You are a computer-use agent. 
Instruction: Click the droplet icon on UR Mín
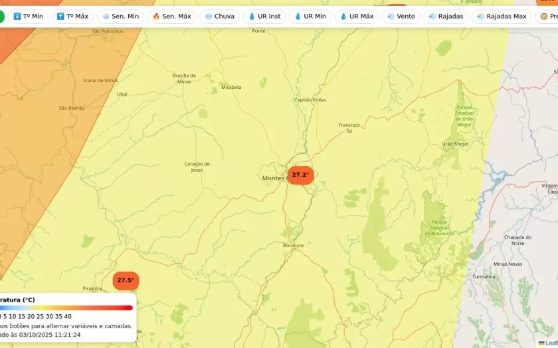click(x=298, y=16)
